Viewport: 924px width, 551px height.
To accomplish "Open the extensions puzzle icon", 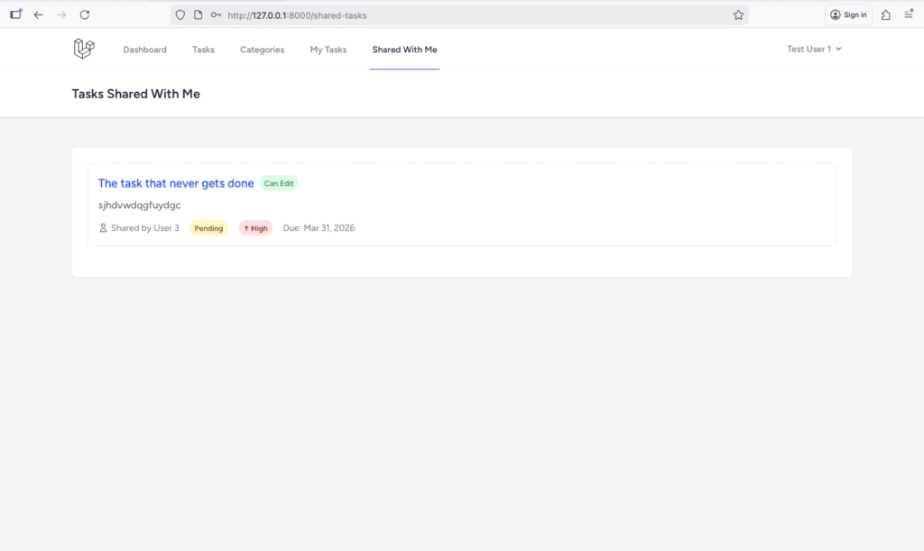I will 885,15.
